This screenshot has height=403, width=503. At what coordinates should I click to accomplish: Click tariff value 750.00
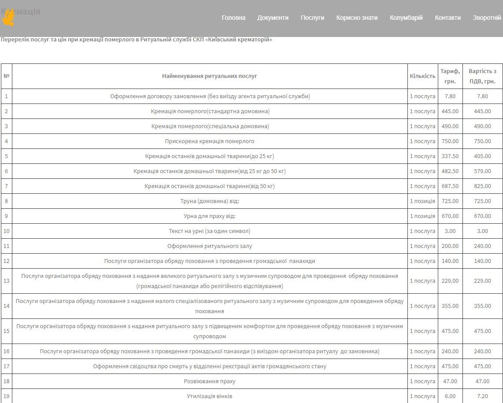pos(450,141)
